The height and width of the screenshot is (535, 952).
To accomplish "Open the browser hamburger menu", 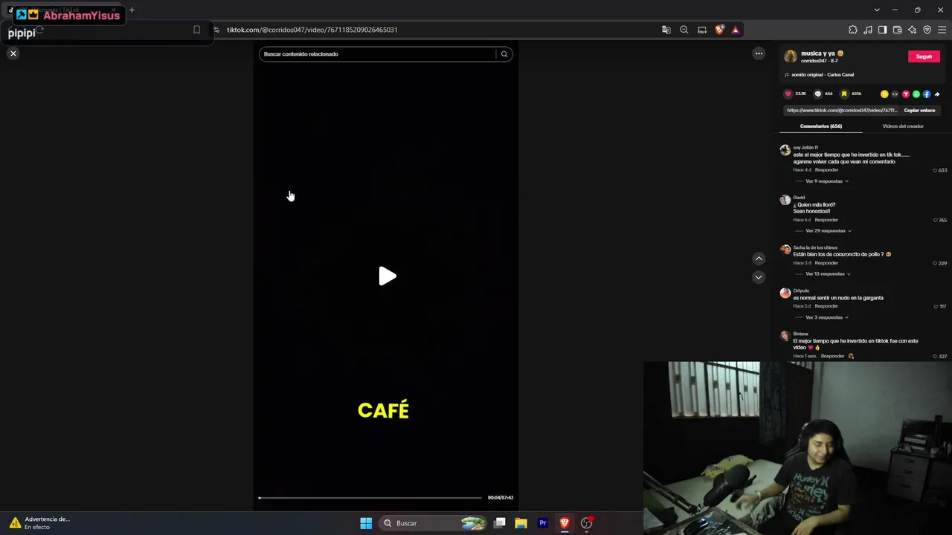I will point(942,30).
